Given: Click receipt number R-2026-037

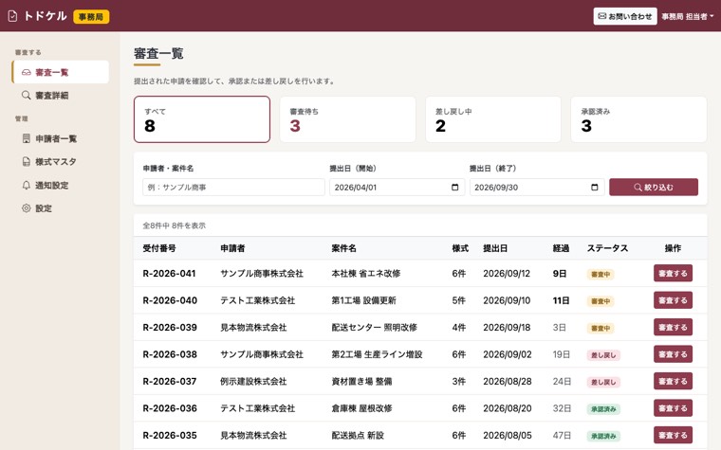Looking at the screenshot, I should (x=169, y=382).
